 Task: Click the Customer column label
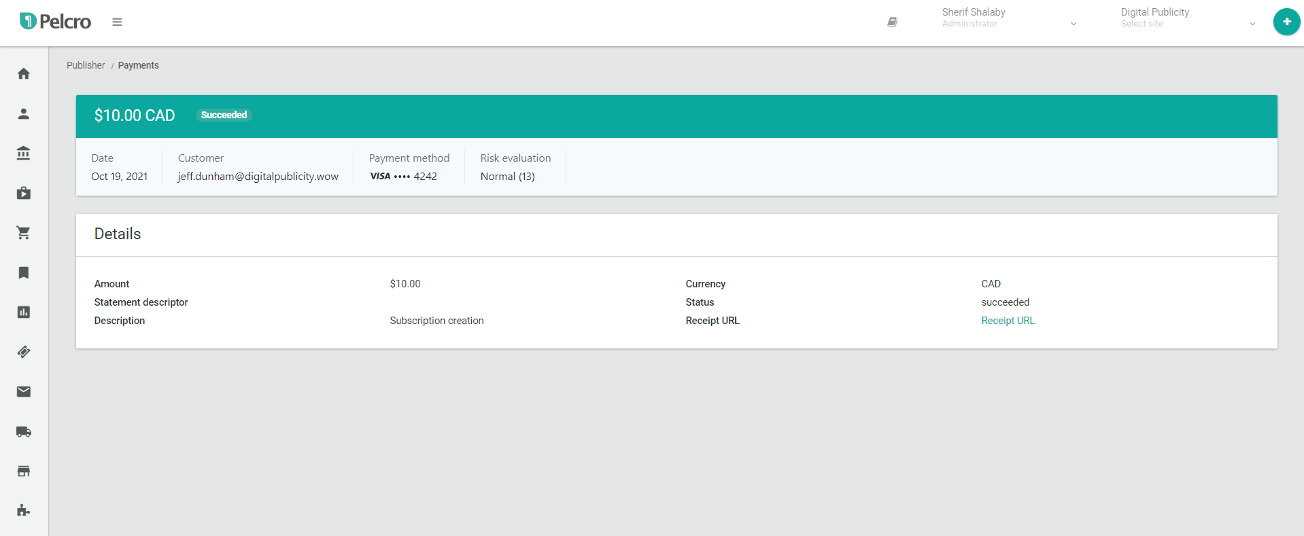pyautogui.click(x=201, y=158)
